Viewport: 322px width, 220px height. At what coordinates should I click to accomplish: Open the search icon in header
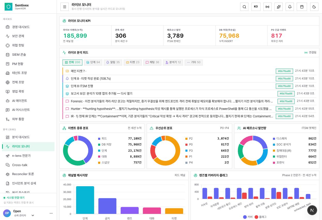click(x=244, y=7)
